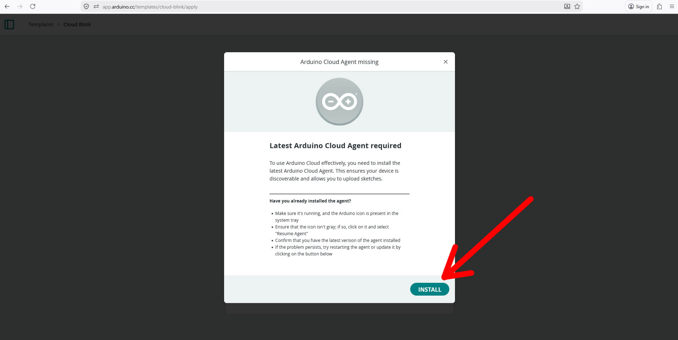This screenshot has width=678, height=340.
Task: Select the Cloud Blink breadcrumb
Action: 77,25
